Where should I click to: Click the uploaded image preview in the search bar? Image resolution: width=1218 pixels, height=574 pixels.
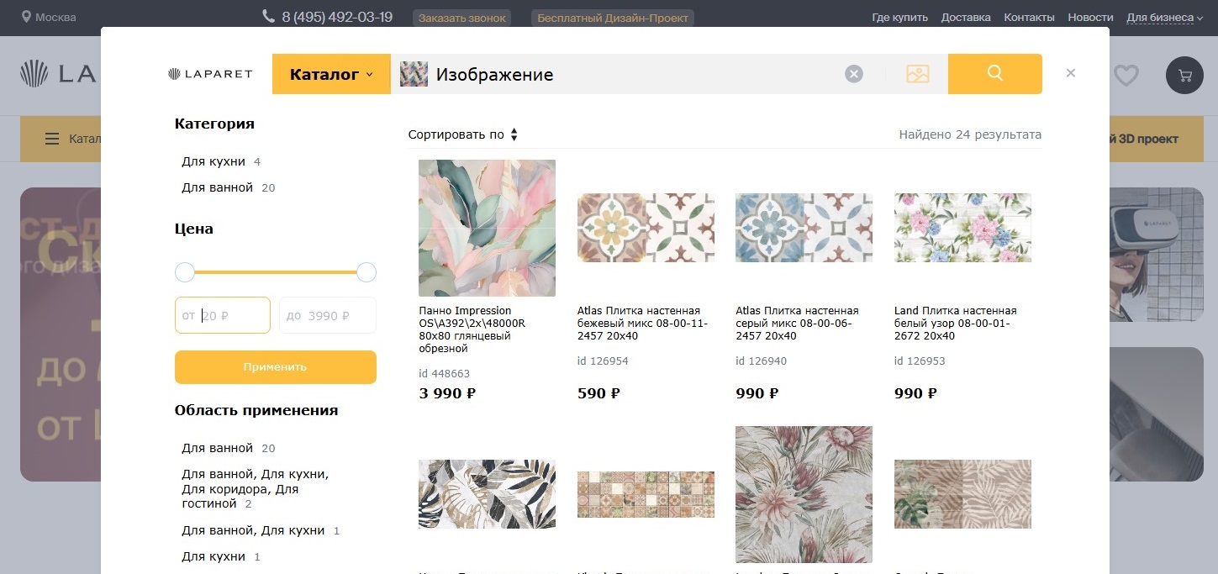414,74
